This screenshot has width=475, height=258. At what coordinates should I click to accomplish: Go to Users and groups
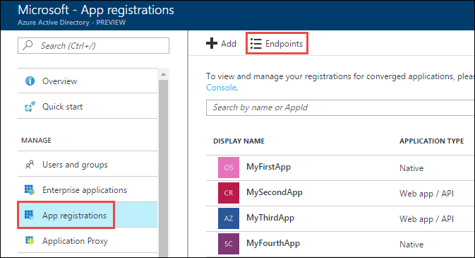(88, 165)
